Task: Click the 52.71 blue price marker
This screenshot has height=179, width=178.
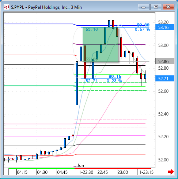Action: 165,78
